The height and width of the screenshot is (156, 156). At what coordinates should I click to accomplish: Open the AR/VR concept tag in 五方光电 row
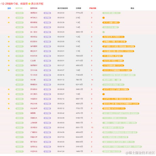pyautogui.click(x=117, y=70)
